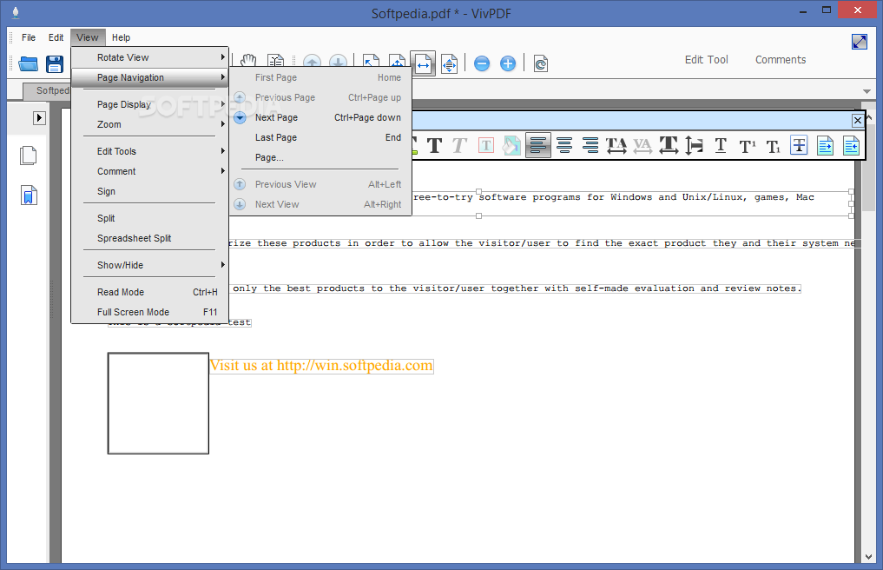Expand Comment submenu

[149, 171]
